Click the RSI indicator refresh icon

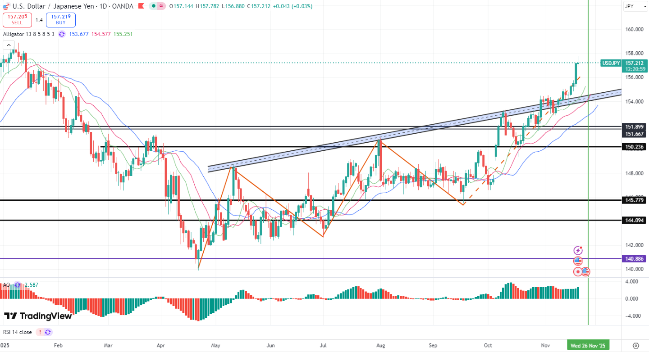tap(48, 332)
